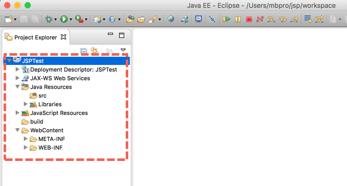Select the src folder
Screen dimensions: 347x186
(x=42, y=96)
